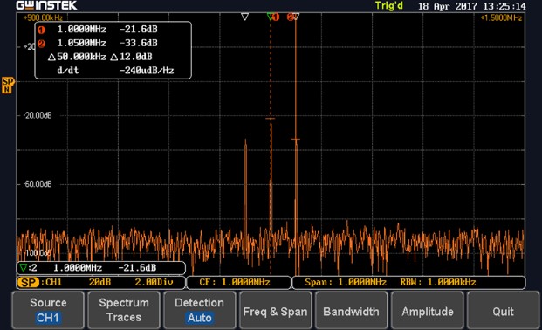Click the red cursor 2 icon in readout
542x330 pixels.
click(x=41, y=44)
